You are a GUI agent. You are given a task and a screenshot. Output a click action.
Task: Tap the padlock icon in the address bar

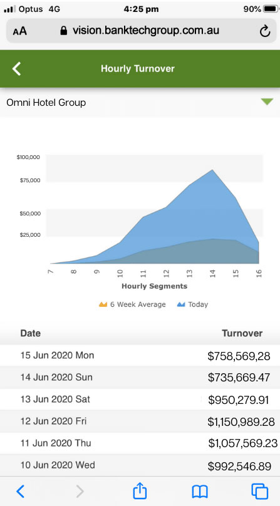[64, 31]
